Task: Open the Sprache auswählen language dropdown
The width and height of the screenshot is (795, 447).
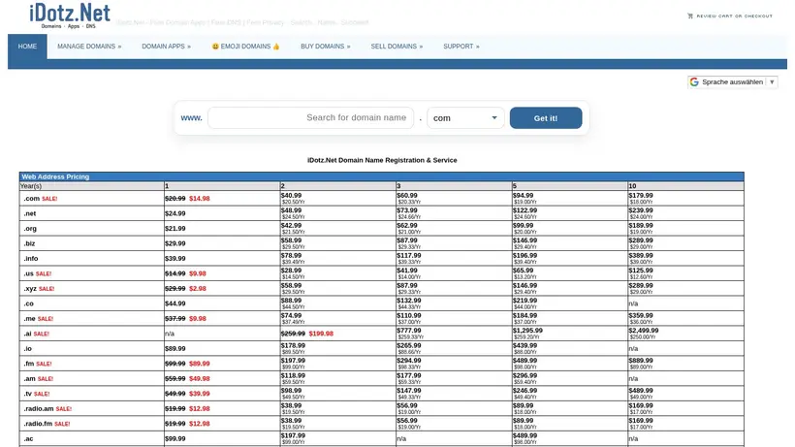Action: [733, 82]
